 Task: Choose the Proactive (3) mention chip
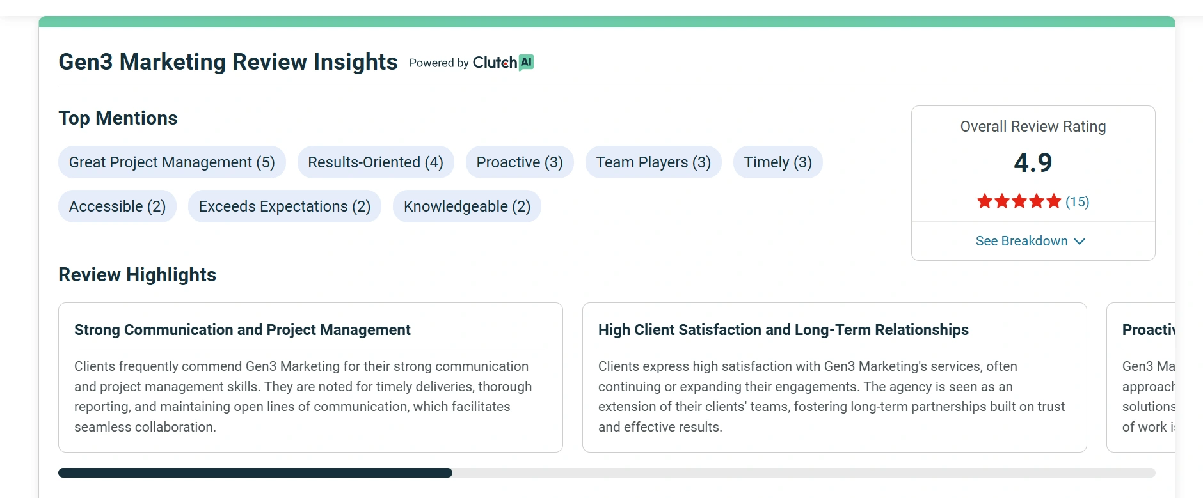pos(520,162)
